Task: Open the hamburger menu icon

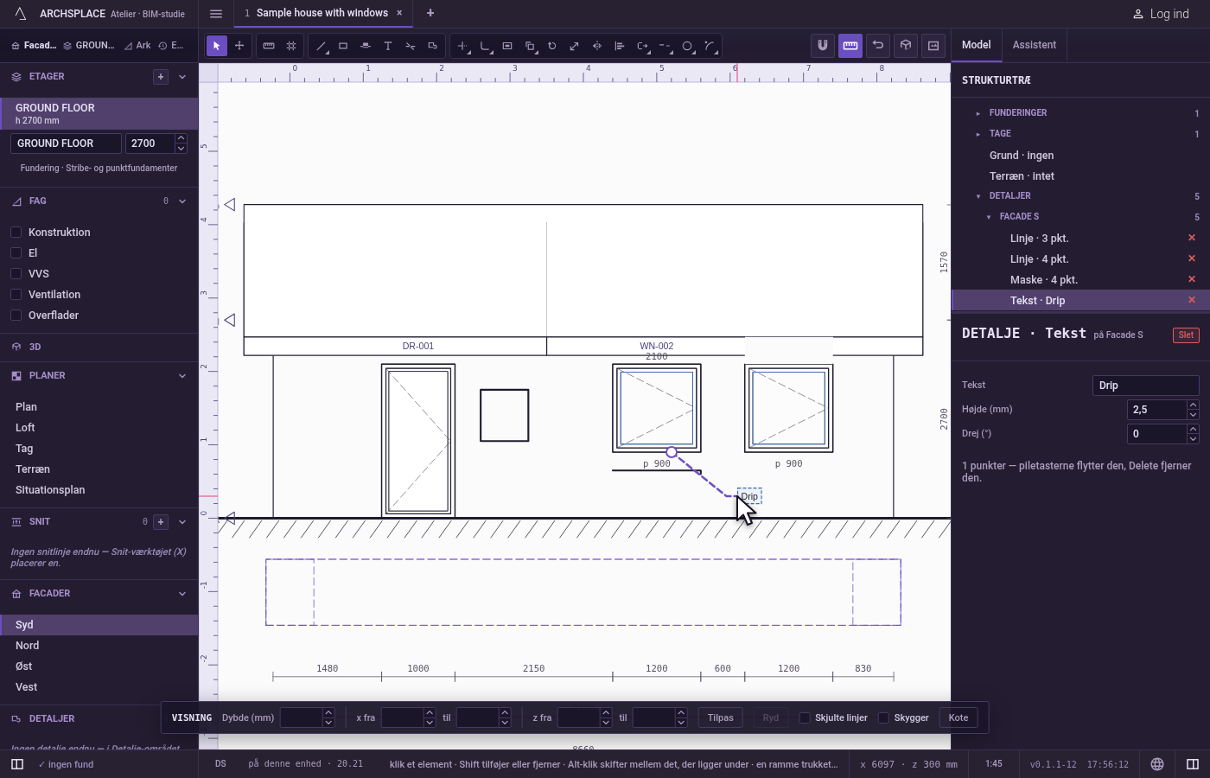Action: point(216,13)
